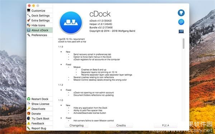
Task: Click 'Recents separator layer uses separator layer settings'
Action: pos(106,75)
